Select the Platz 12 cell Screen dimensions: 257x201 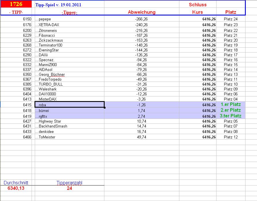click(x=231, y=137)
